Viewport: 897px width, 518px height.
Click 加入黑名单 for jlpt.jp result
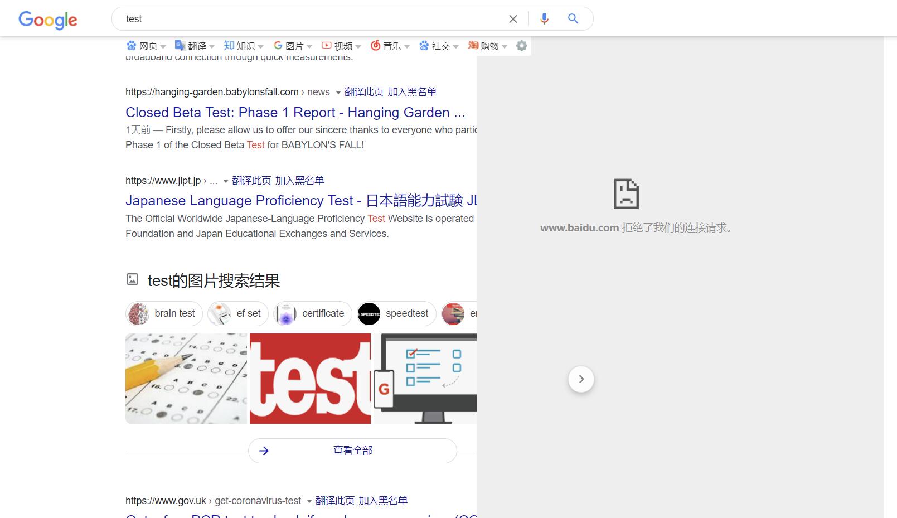299,181
